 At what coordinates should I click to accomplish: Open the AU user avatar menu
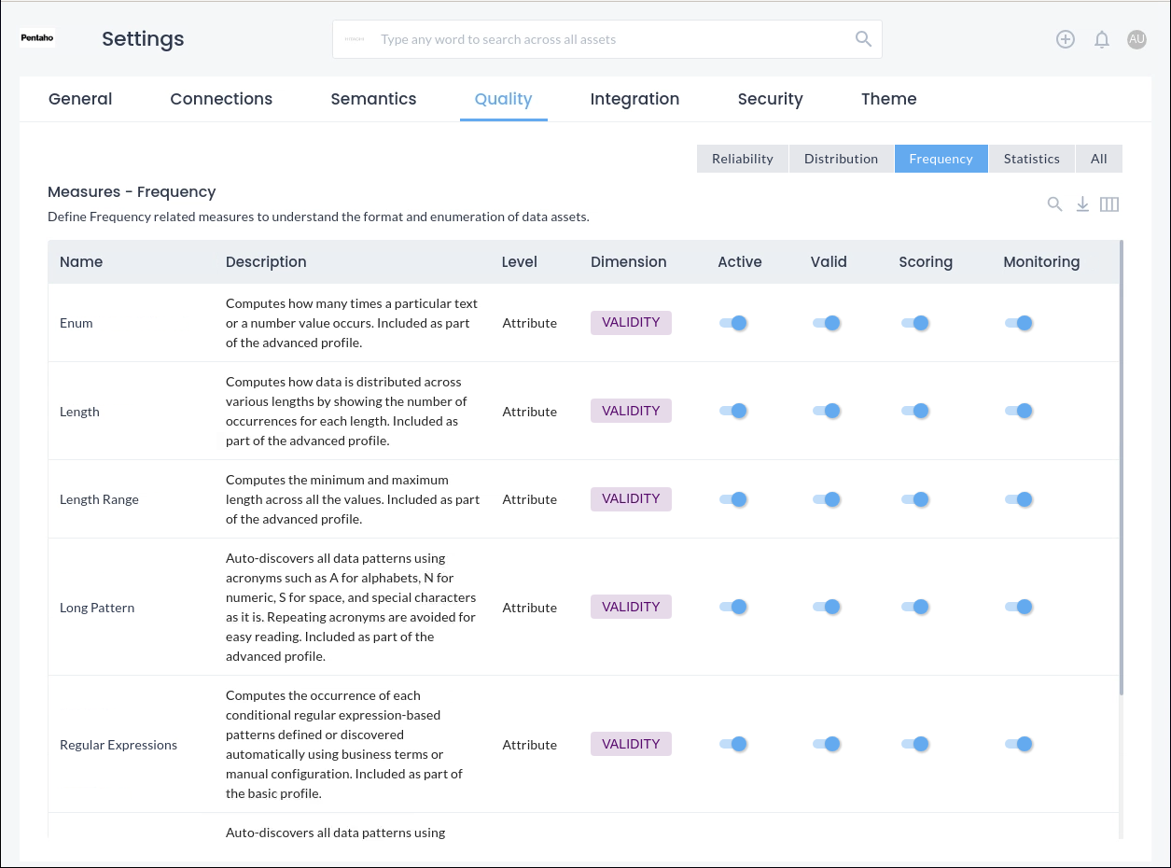coord(1136,39)
